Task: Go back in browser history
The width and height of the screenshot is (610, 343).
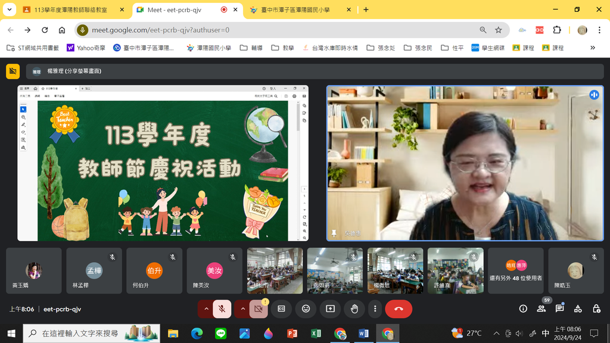Action: click(11, 30)
